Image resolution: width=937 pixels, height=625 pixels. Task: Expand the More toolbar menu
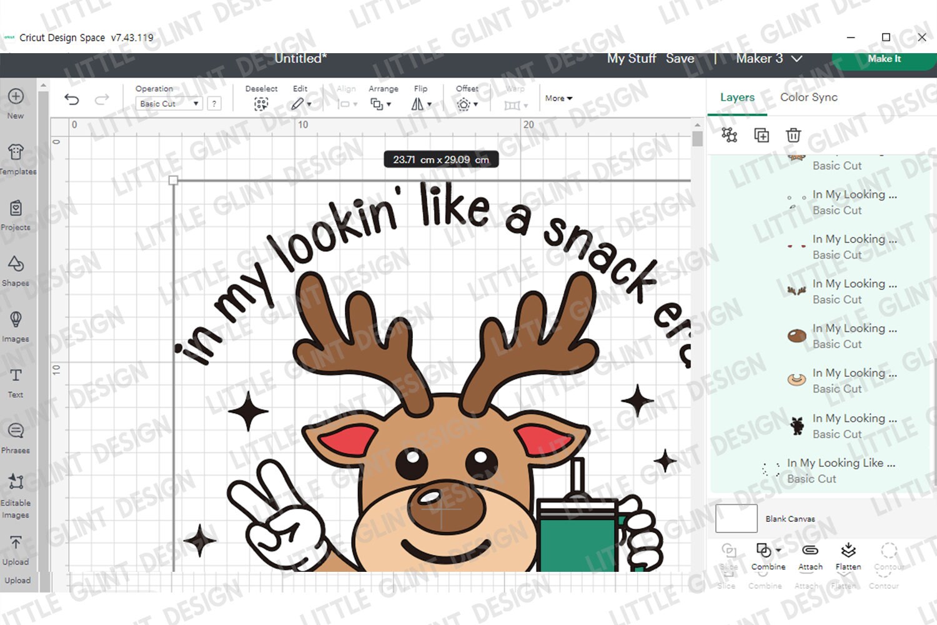tap(558, 98)
